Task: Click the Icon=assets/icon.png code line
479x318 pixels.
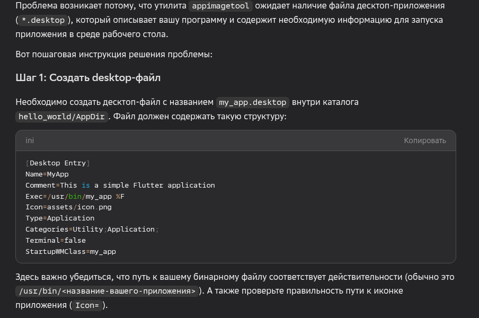Action: tap(68, 207)
